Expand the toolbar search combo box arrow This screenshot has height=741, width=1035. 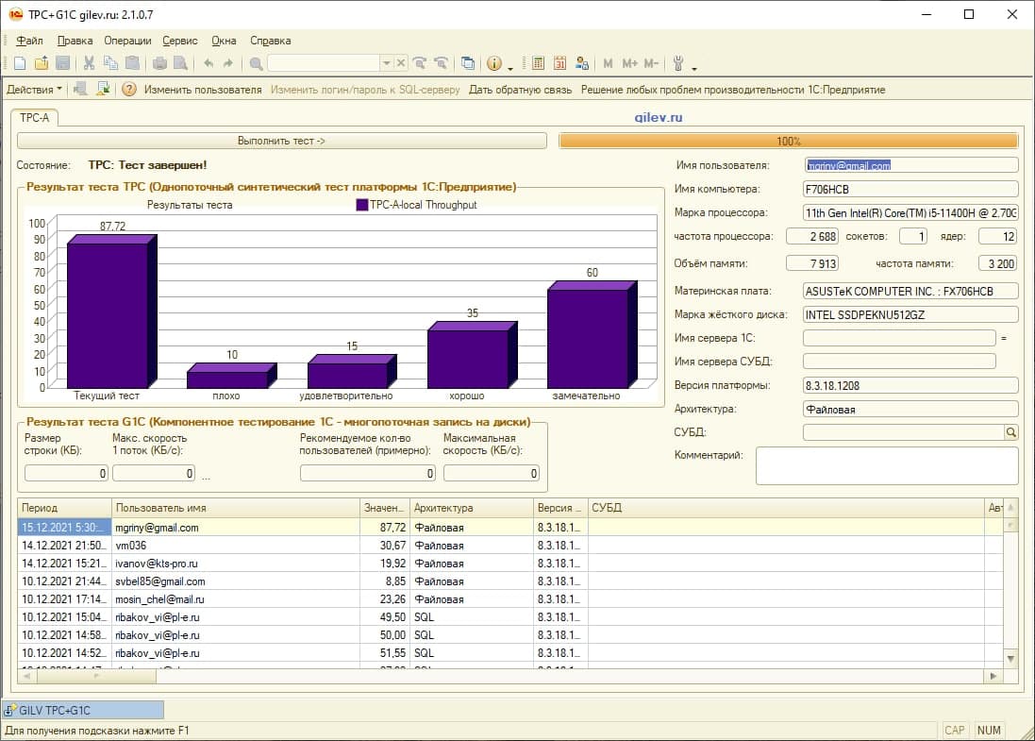(x=387, y=63)
